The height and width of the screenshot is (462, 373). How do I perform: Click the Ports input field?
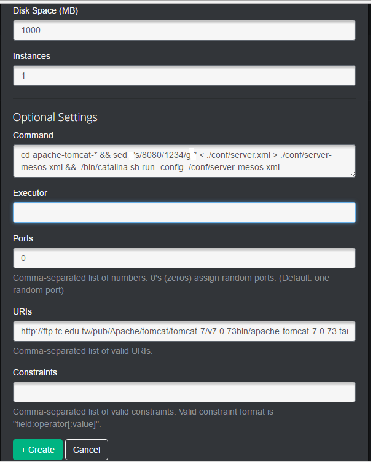coord(184,258)
